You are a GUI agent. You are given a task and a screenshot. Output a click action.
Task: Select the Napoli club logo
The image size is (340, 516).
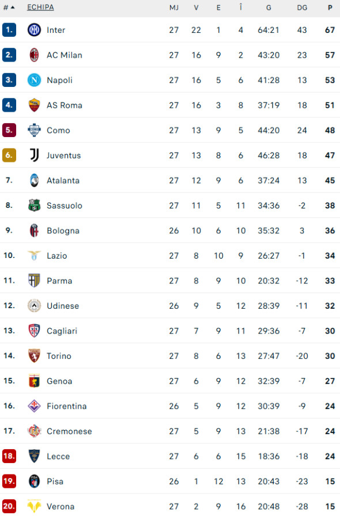35,80
